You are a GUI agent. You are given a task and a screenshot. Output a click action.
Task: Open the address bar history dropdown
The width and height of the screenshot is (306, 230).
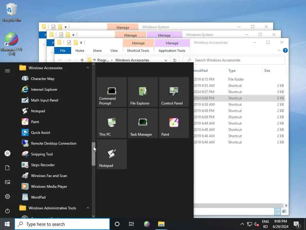point(166,60)
